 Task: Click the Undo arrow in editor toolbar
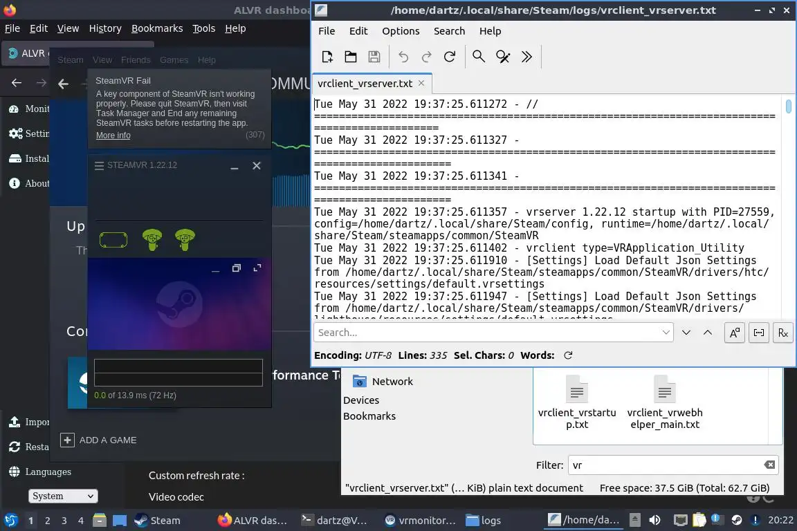click(x=403, y=57)
